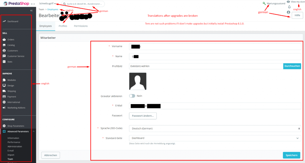The height and width of the screenshot is (163, 305).
Task: Click the Payment card icon
Action: click(4, 96)
